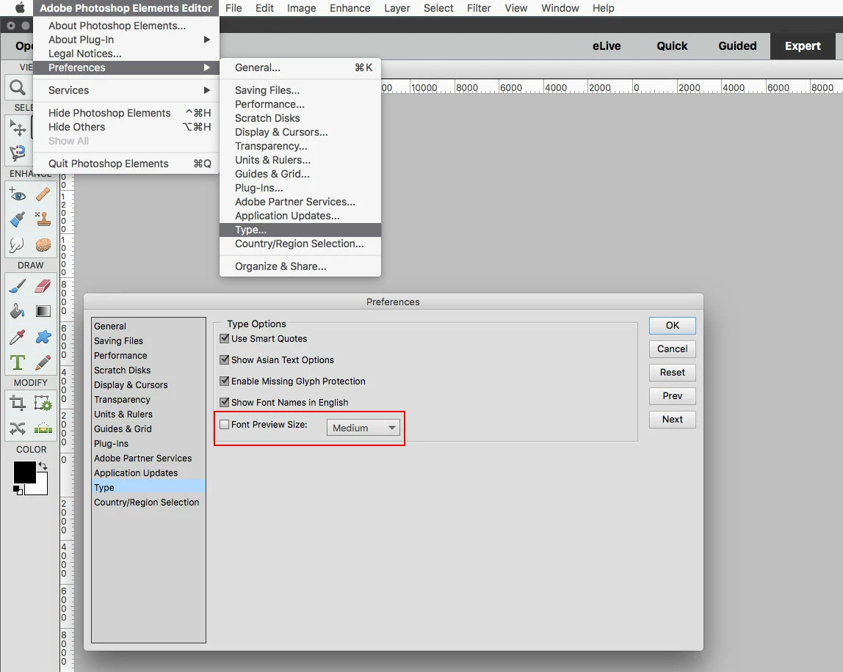Select Guides & Grid in category list
The image size is (843, 672).
pos(148,428)
